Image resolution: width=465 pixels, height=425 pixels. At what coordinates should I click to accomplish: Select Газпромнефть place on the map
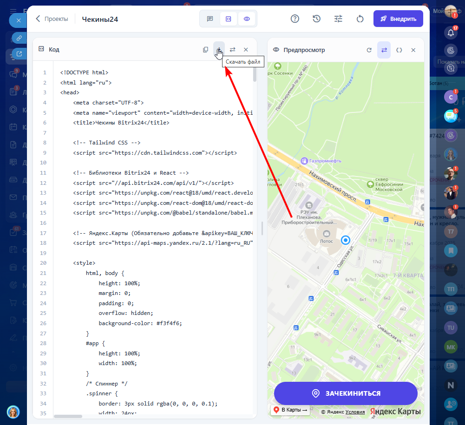[321, 161]
